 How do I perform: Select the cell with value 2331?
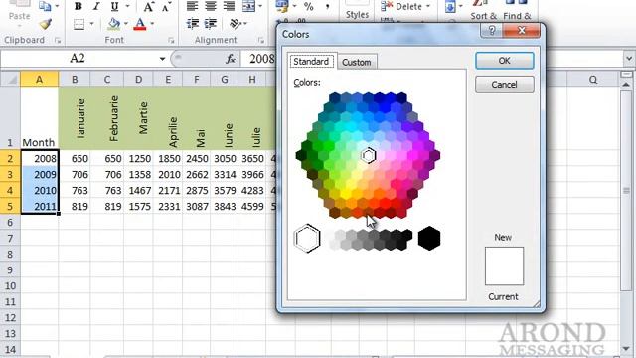(x=168, y=206)
